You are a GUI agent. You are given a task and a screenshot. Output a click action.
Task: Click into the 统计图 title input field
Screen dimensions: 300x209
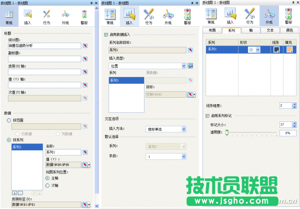pyautogui.click(x=44, y=46)
